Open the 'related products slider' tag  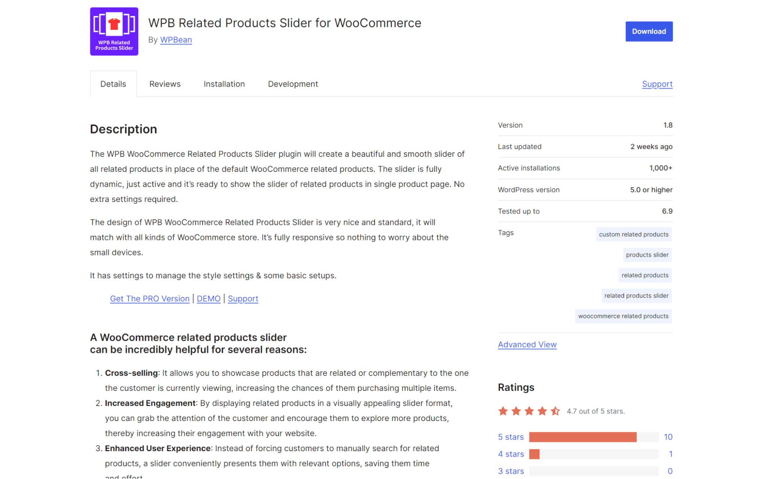pyautogui.click(x=636, y=295)
